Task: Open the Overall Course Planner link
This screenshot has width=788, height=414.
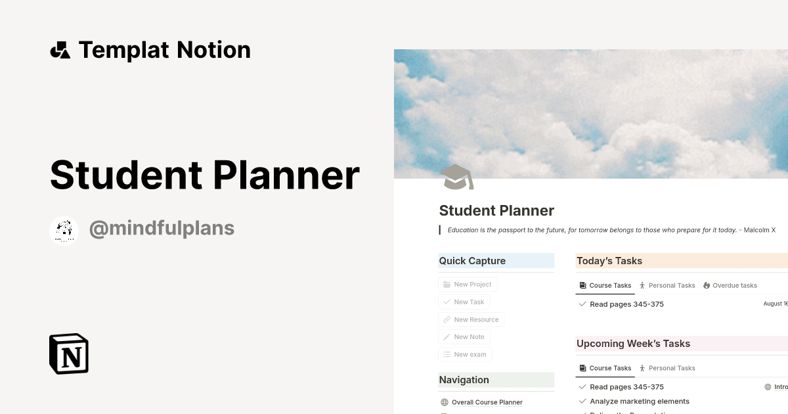Action: 487,402
